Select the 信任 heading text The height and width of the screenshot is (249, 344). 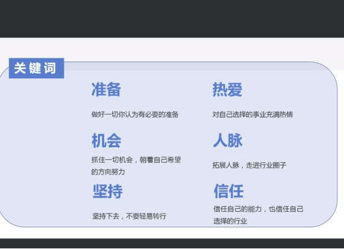(x=229, y=191)
